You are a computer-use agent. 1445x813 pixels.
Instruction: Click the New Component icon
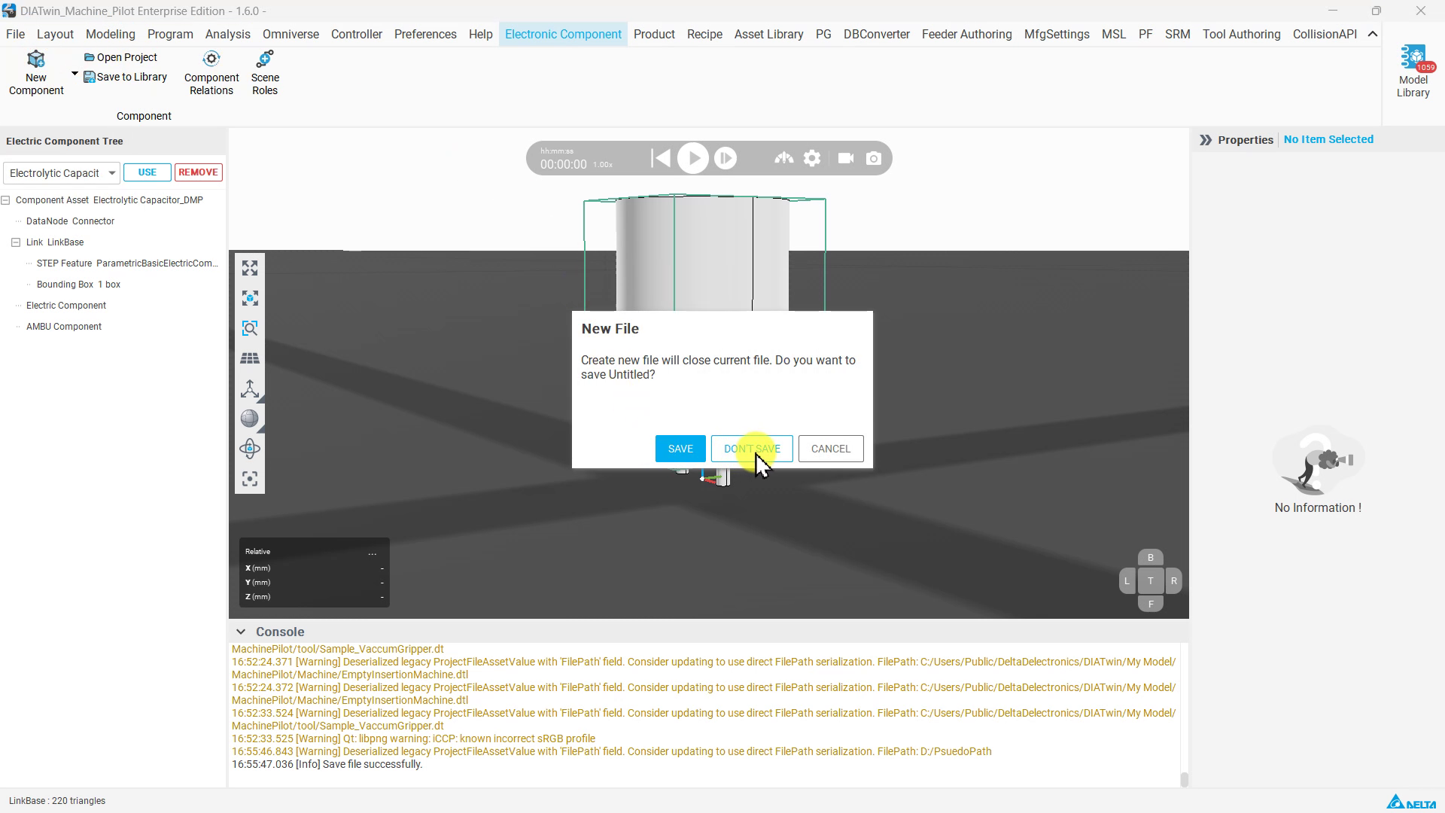click(x=36, y=73)
